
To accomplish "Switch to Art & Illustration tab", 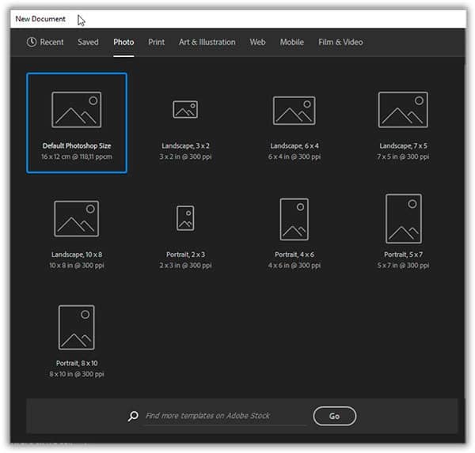I will [x=207, y=42].
